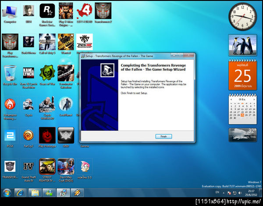Select the TRANSFOR... mask icon in bottom row
Screen dimensions: 263x206
(x=10, y=169)
